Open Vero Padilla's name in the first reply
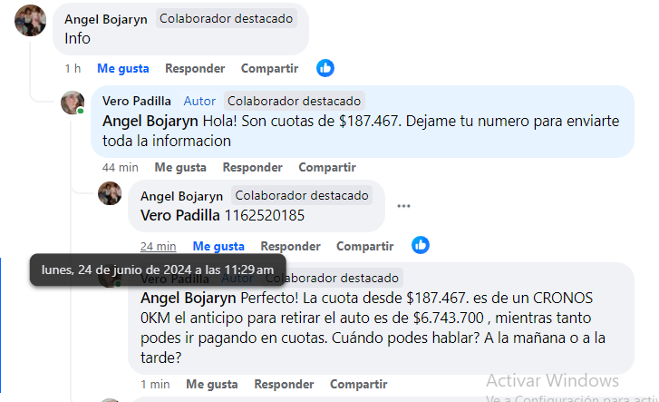Image resolution: width=659 pixels, height=402 pixels. [137, 101]
